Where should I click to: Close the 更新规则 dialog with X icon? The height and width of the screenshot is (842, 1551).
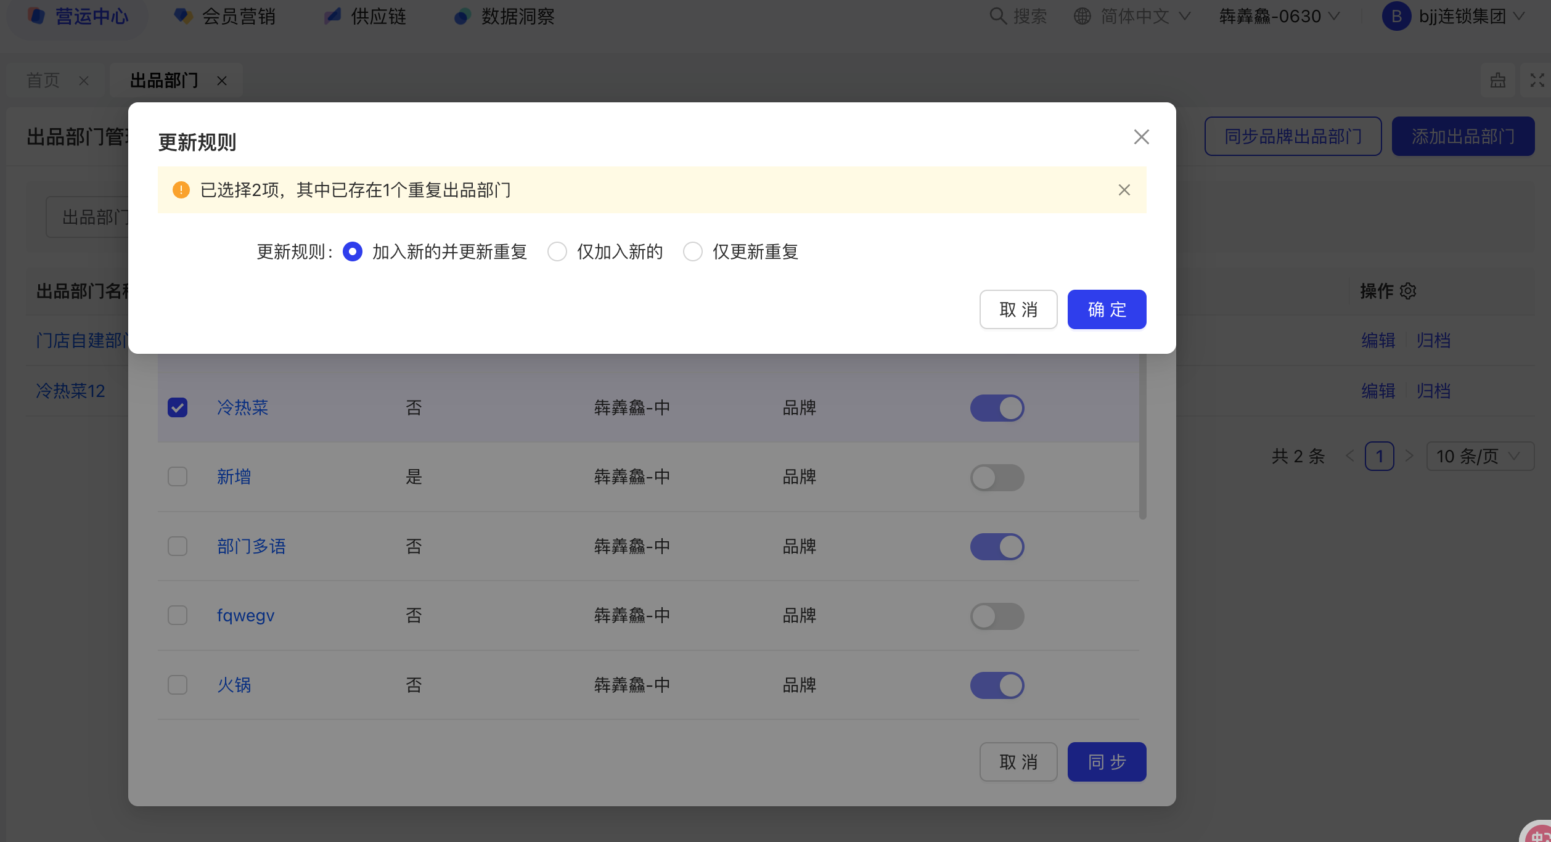click(x=1141, y=137)
